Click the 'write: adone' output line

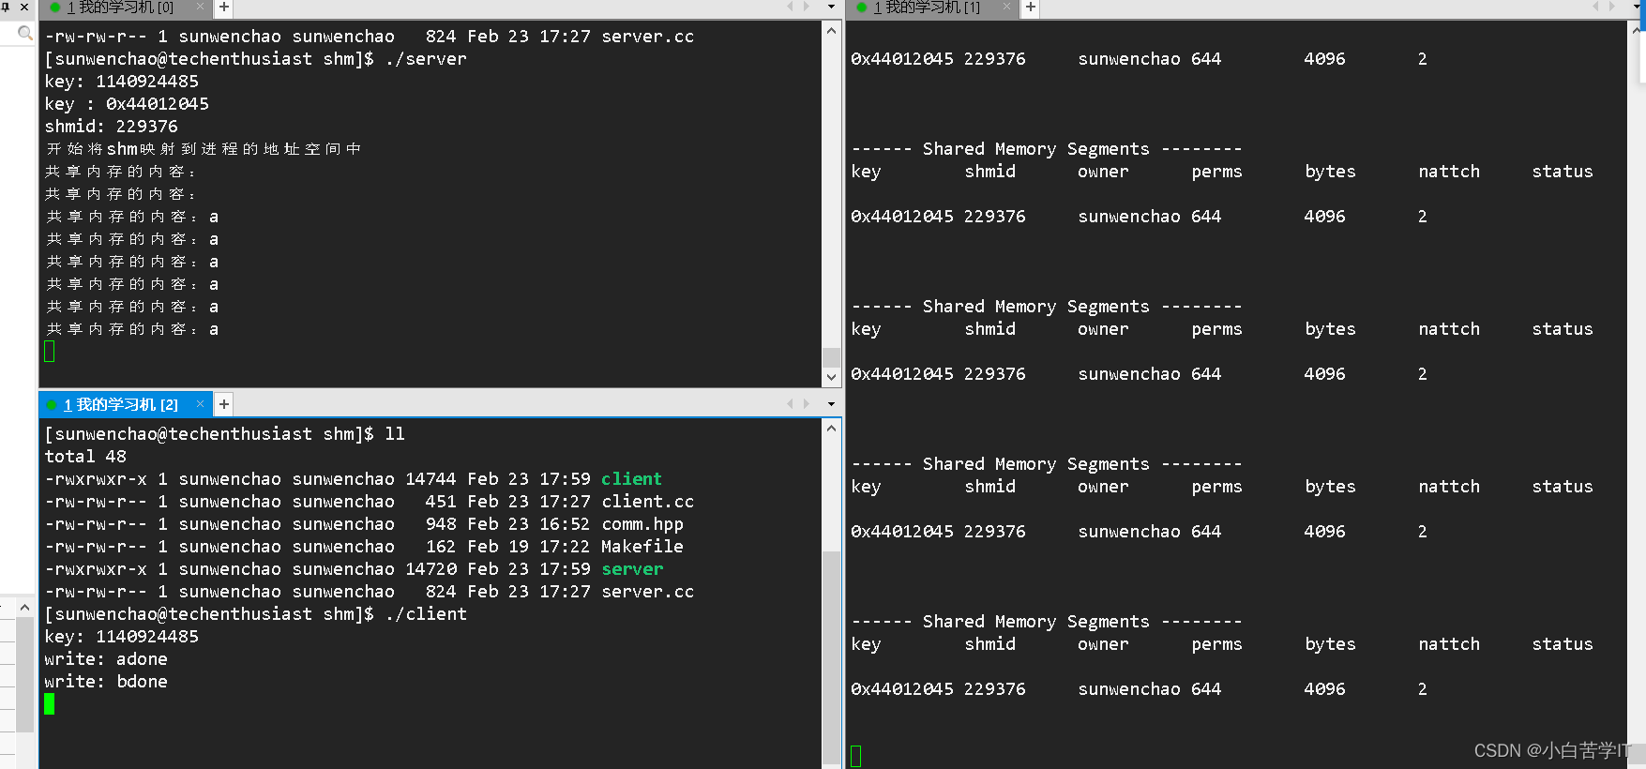[x=106, y=659]
